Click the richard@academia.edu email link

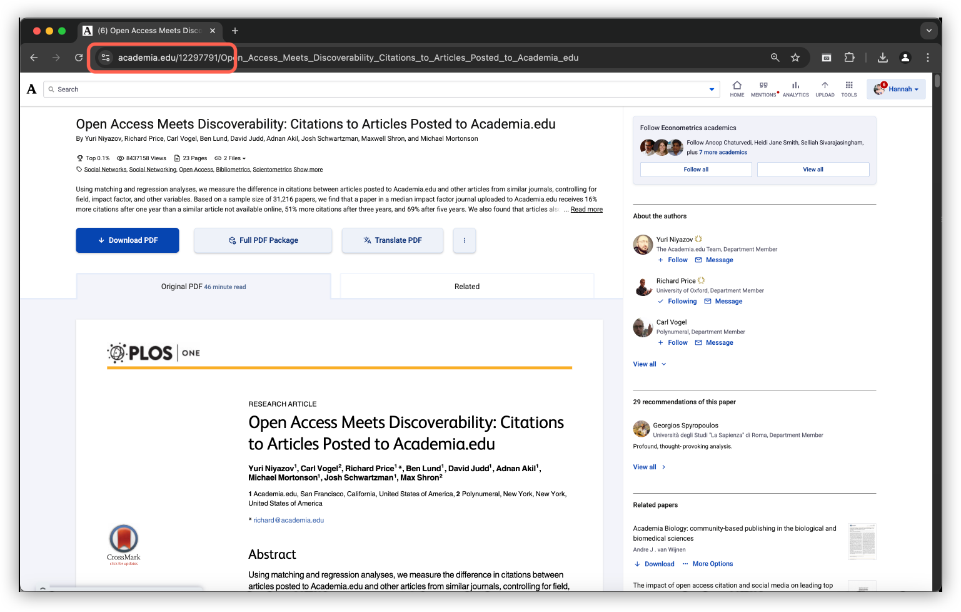pyautogui.click(x=288, y=521)
